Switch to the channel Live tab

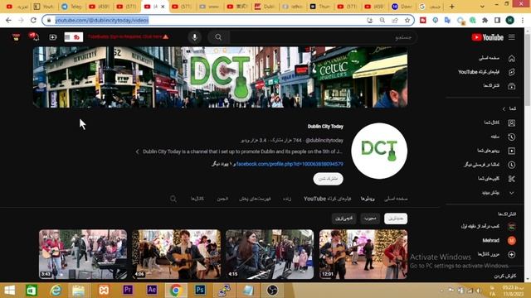287,199
